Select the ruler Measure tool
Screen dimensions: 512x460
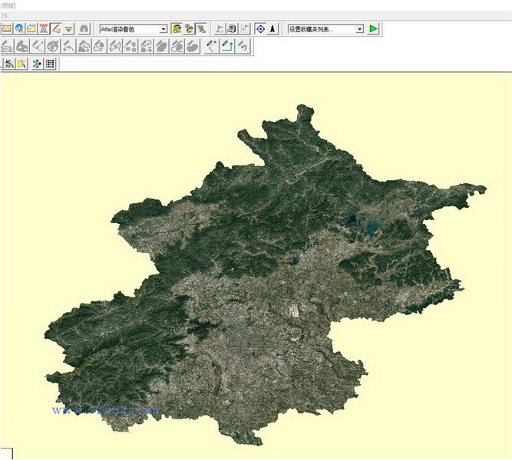tap(7, 29)
